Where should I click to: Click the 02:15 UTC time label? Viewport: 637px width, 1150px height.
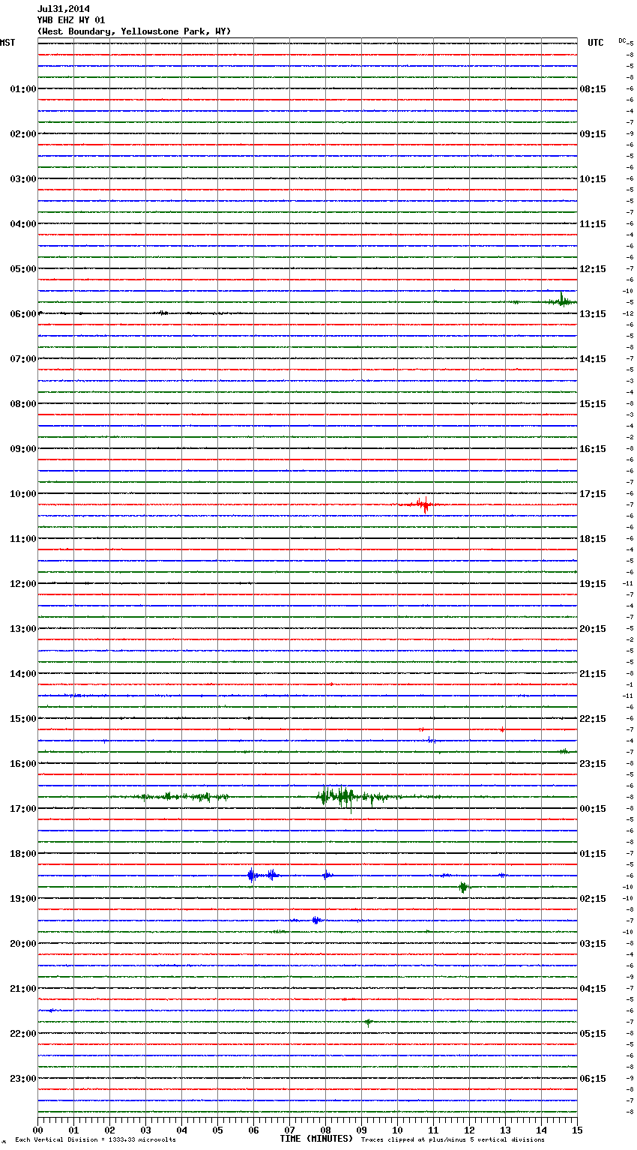tap(593, 899)
